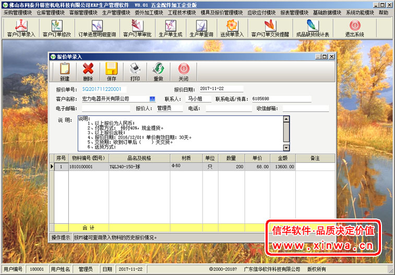Viewport: 395px width, 275px height.
Task: Print the quotation using the 打印 icon
Action: (x=135, y=71)
